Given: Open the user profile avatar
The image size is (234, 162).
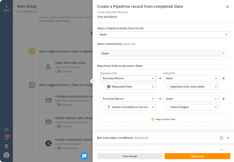Looking at the screenshot, I should tap(7, 155).
